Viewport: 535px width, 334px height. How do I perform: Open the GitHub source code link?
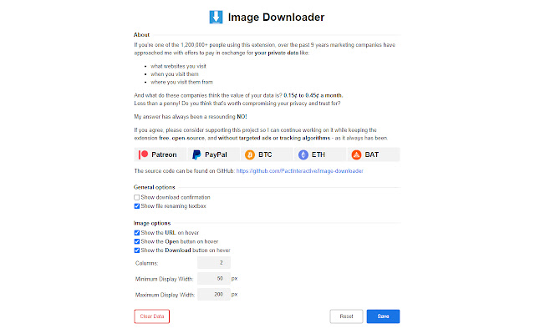pos(299,170)
